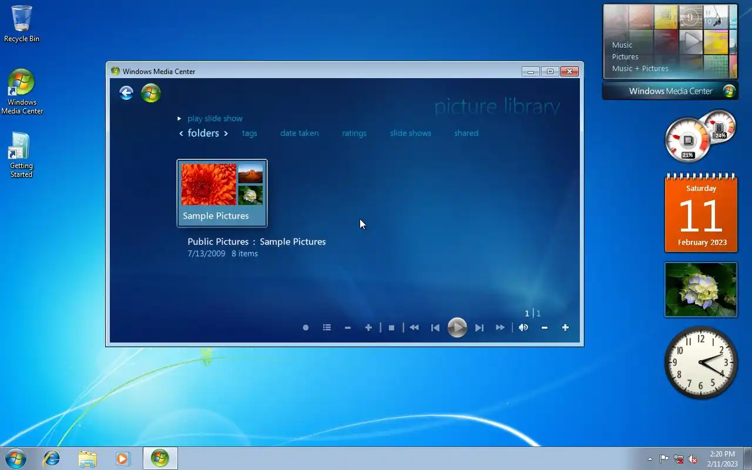Click channel up plus button

[x=368, y=328]
